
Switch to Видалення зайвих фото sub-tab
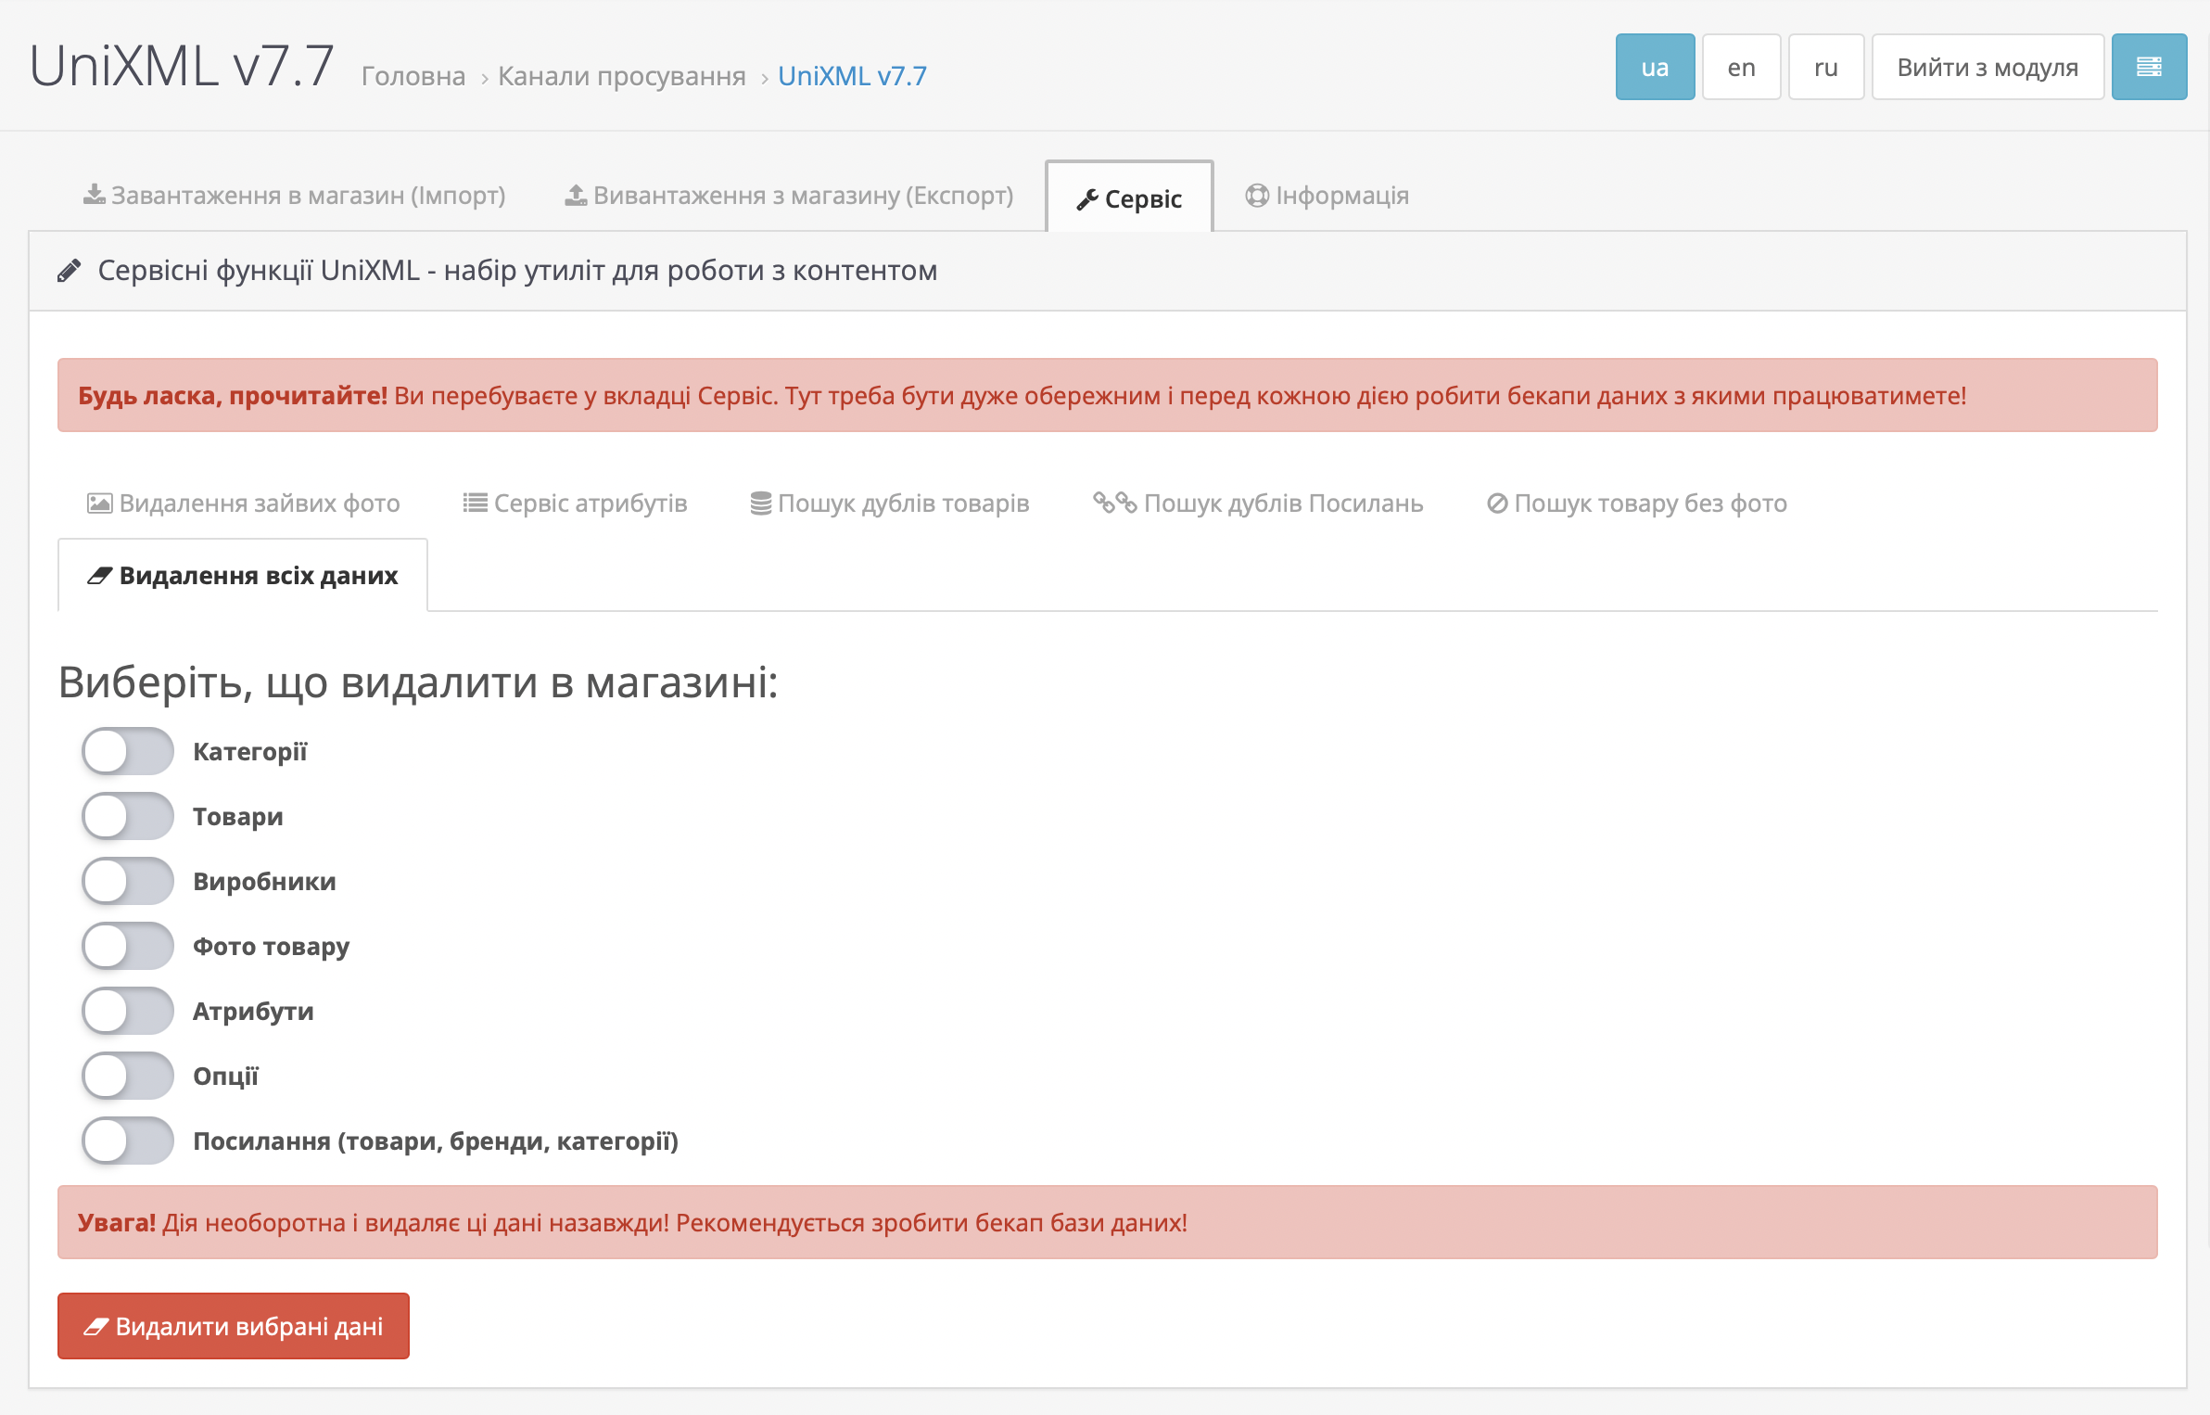244,504
